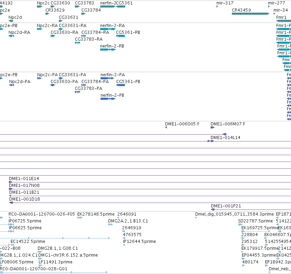Image resolution: width=291 pixels, height=274 pixels.
Task: Open the CG33783 gene feature
Action: (x=77, y=6)
